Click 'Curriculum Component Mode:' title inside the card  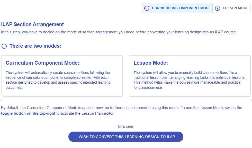pos(42,63)
